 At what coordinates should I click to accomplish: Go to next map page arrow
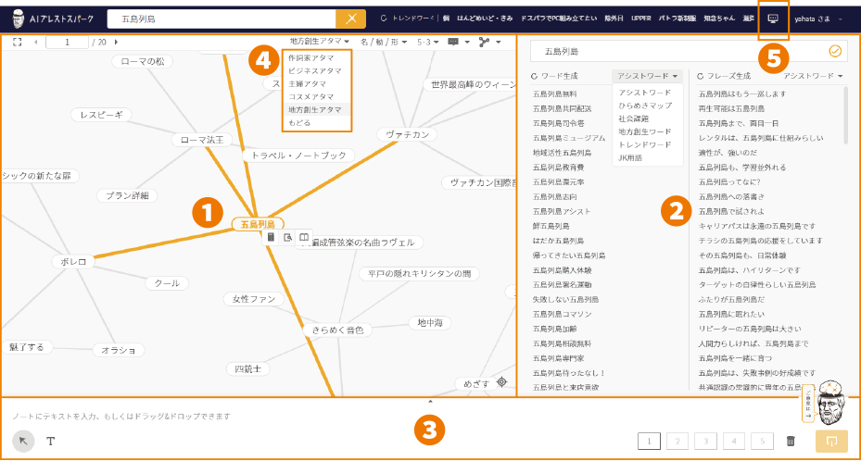(x=116, y=43)
